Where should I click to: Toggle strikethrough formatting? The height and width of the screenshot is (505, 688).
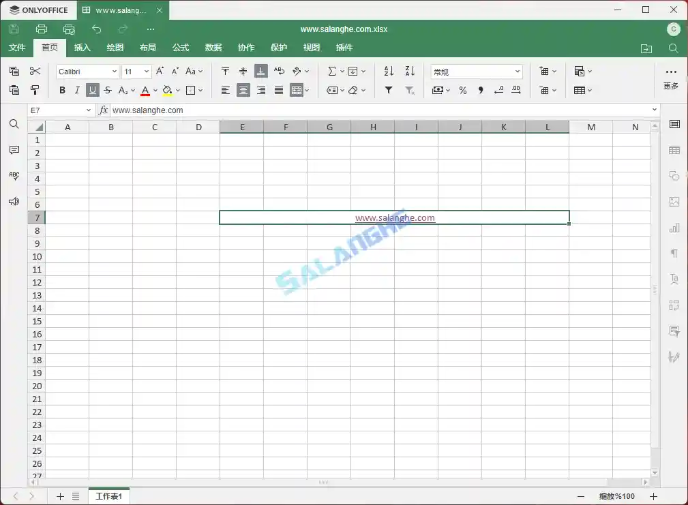pos(108,90)
